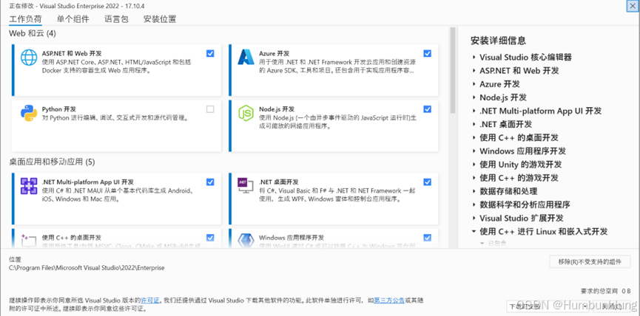This screenshot has height=316, width=640.
Task: Expand Node.js 开发 in install details
Action: (474, 97)
